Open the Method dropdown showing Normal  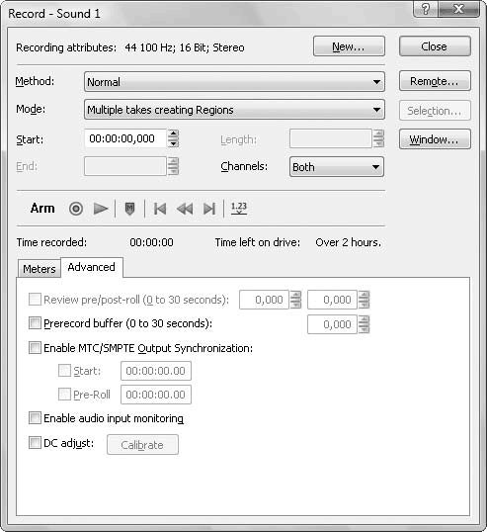point(234,82)
